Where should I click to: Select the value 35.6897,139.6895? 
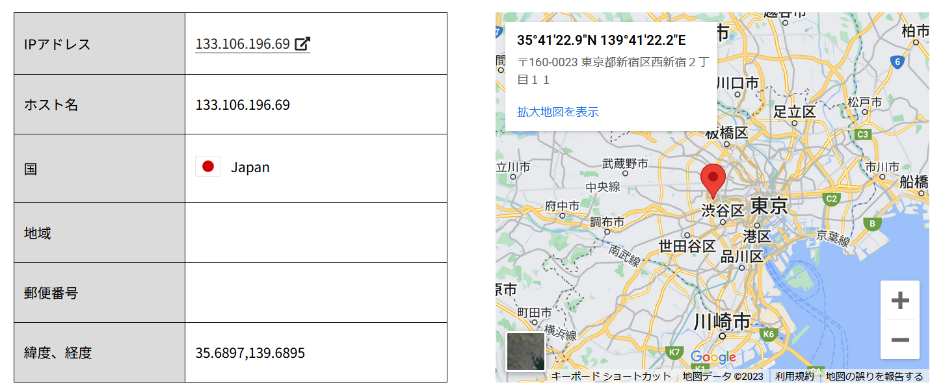tap(250, 353)
